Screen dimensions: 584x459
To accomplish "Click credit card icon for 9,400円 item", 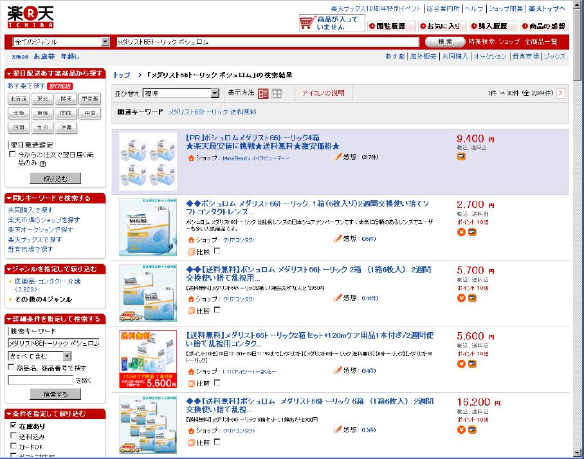I will pyautogui.click(x=461, y=156).
